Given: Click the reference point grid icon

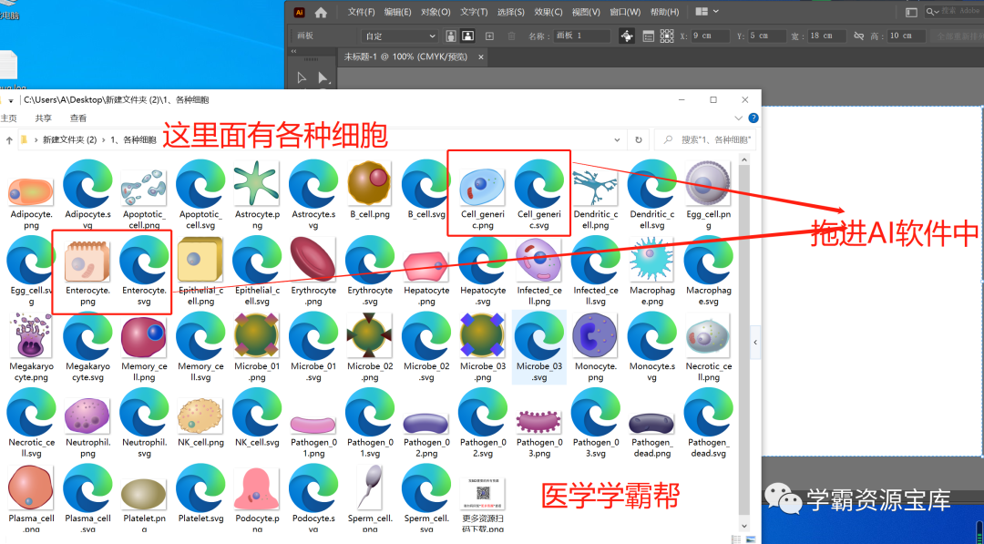Looking at the screenshot, I should click(x=666, y=36).
